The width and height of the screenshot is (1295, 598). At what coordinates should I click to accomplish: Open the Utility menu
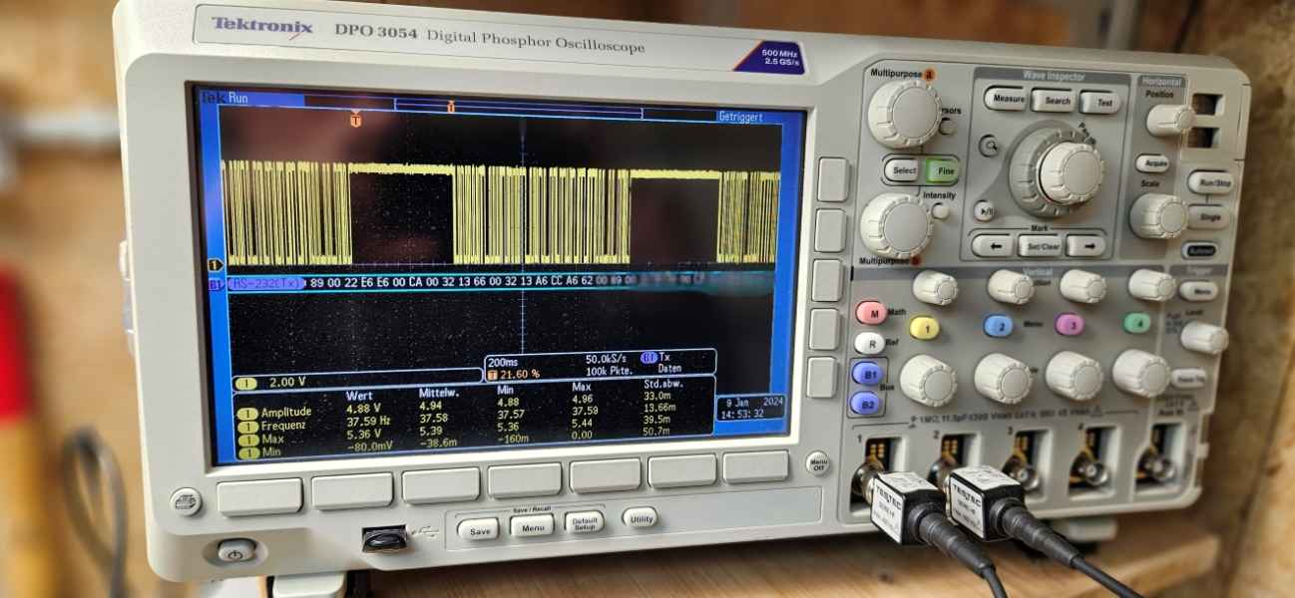[x=640, y=517]
